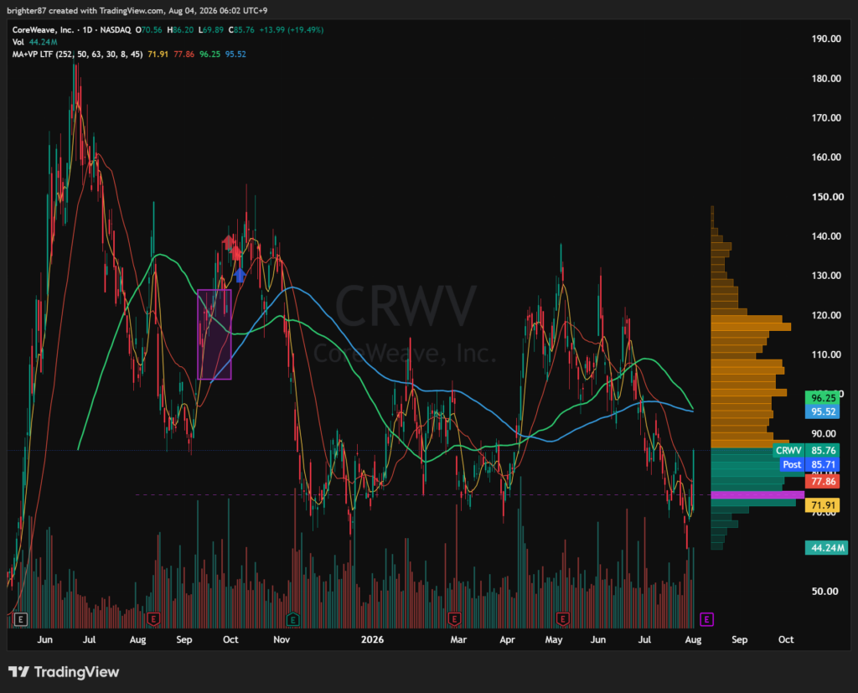Viewport: 858px width, 693px height.
Task: Click the 190.00 price axis label
Action: coord(826,39)
